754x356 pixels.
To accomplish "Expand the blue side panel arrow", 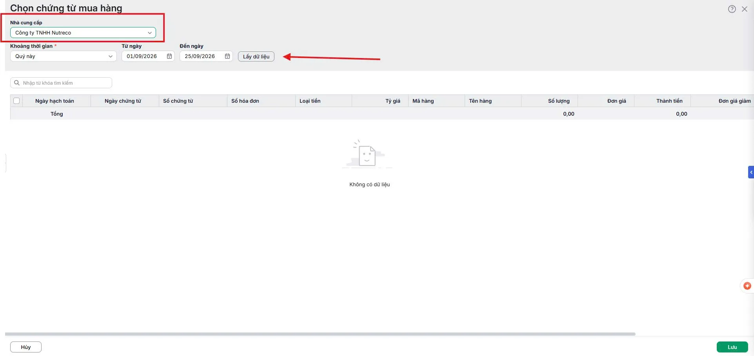I will tap(751, 172).
